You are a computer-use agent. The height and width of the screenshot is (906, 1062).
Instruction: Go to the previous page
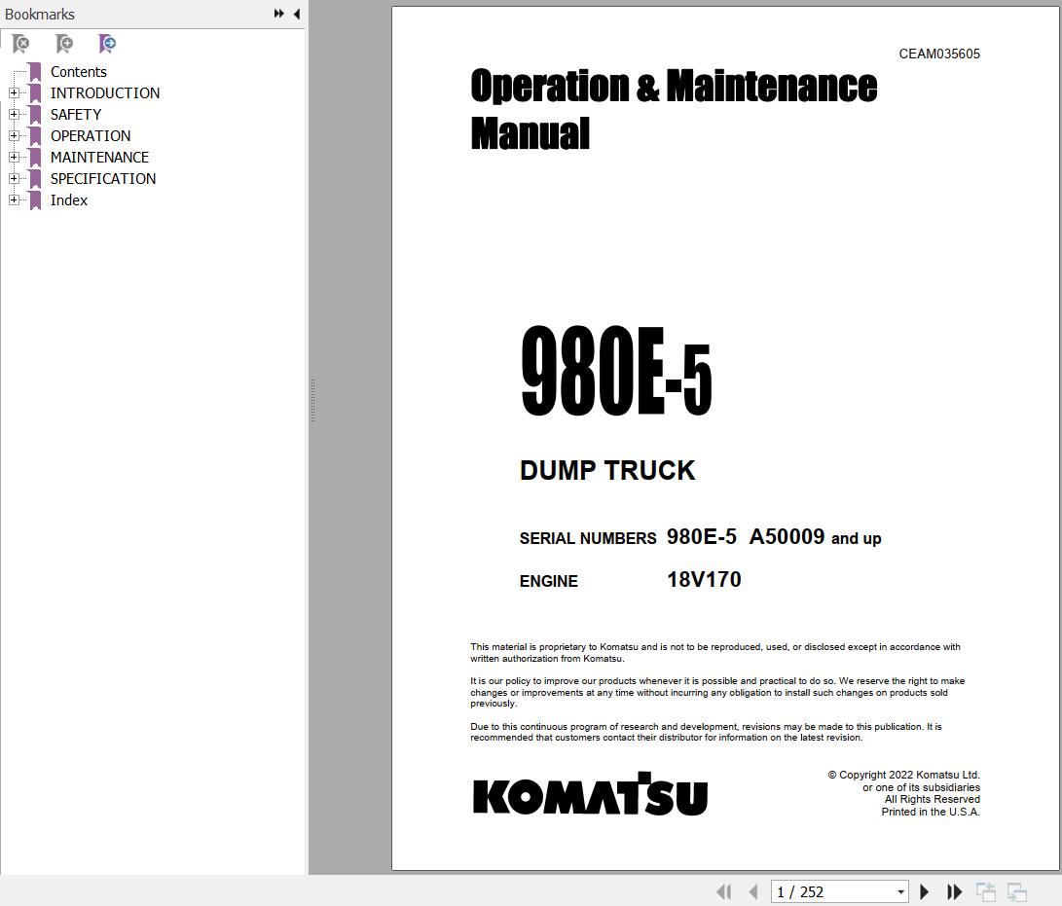point(753,891)
